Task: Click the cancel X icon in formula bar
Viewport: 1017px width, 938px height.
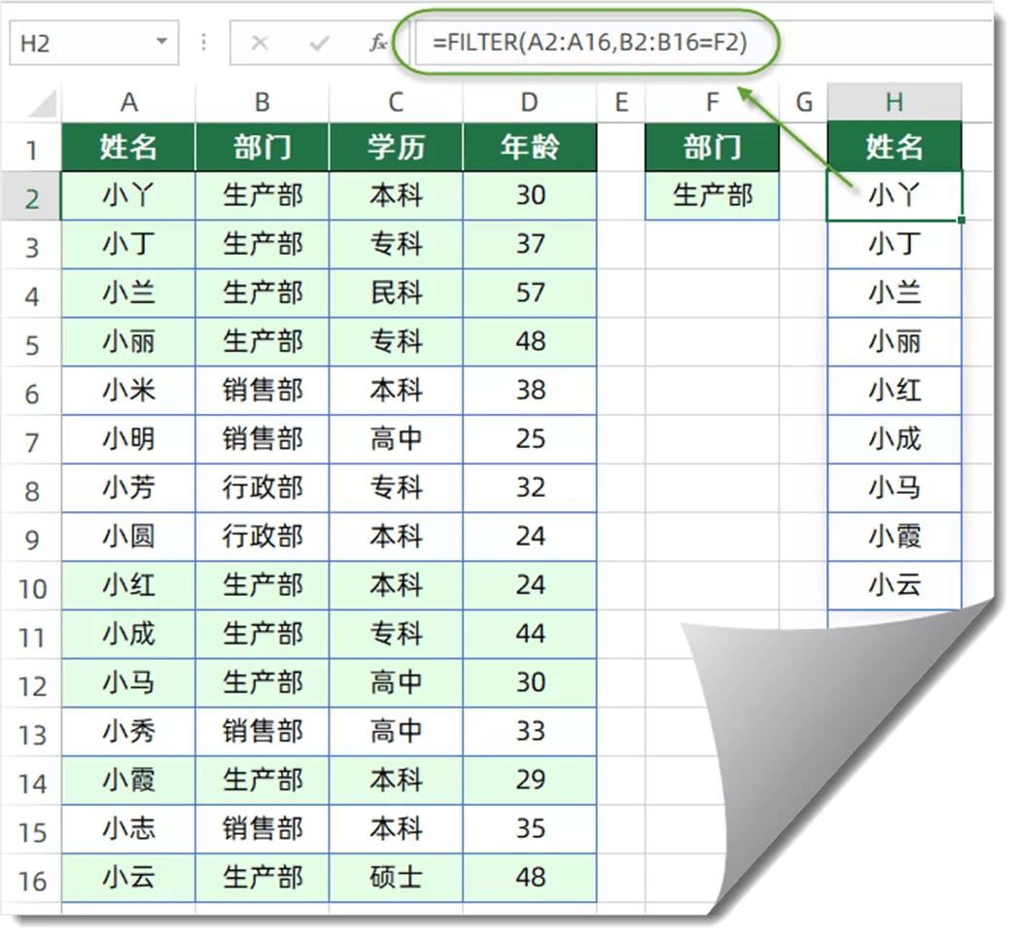Action: click(x=260, y=44)
